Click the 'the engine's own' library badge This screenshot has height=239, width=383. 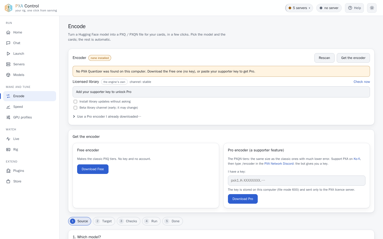pyautogui.click(x=114, y=82)
